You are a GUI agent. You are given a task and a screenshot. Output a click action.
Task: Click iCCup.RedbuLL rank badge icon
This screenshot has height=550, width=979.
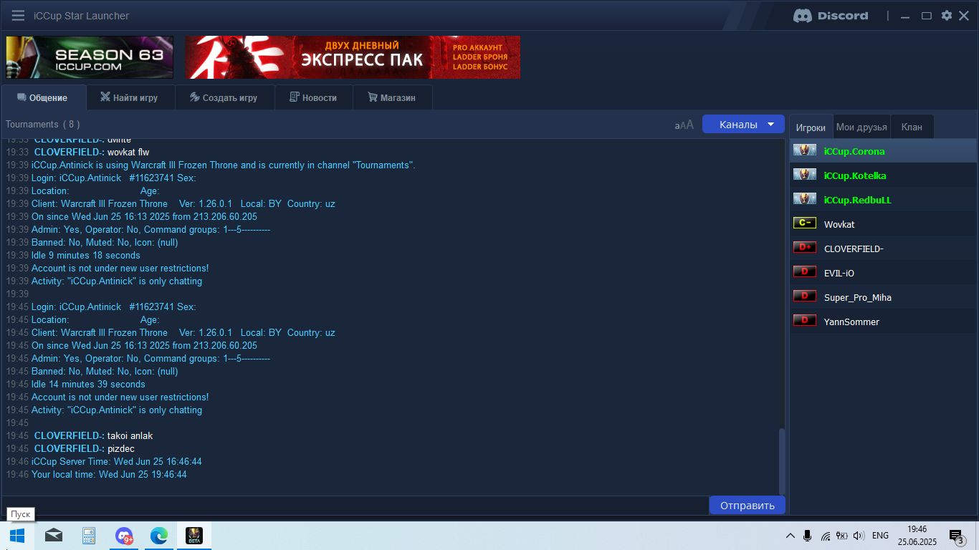point(805,199)
